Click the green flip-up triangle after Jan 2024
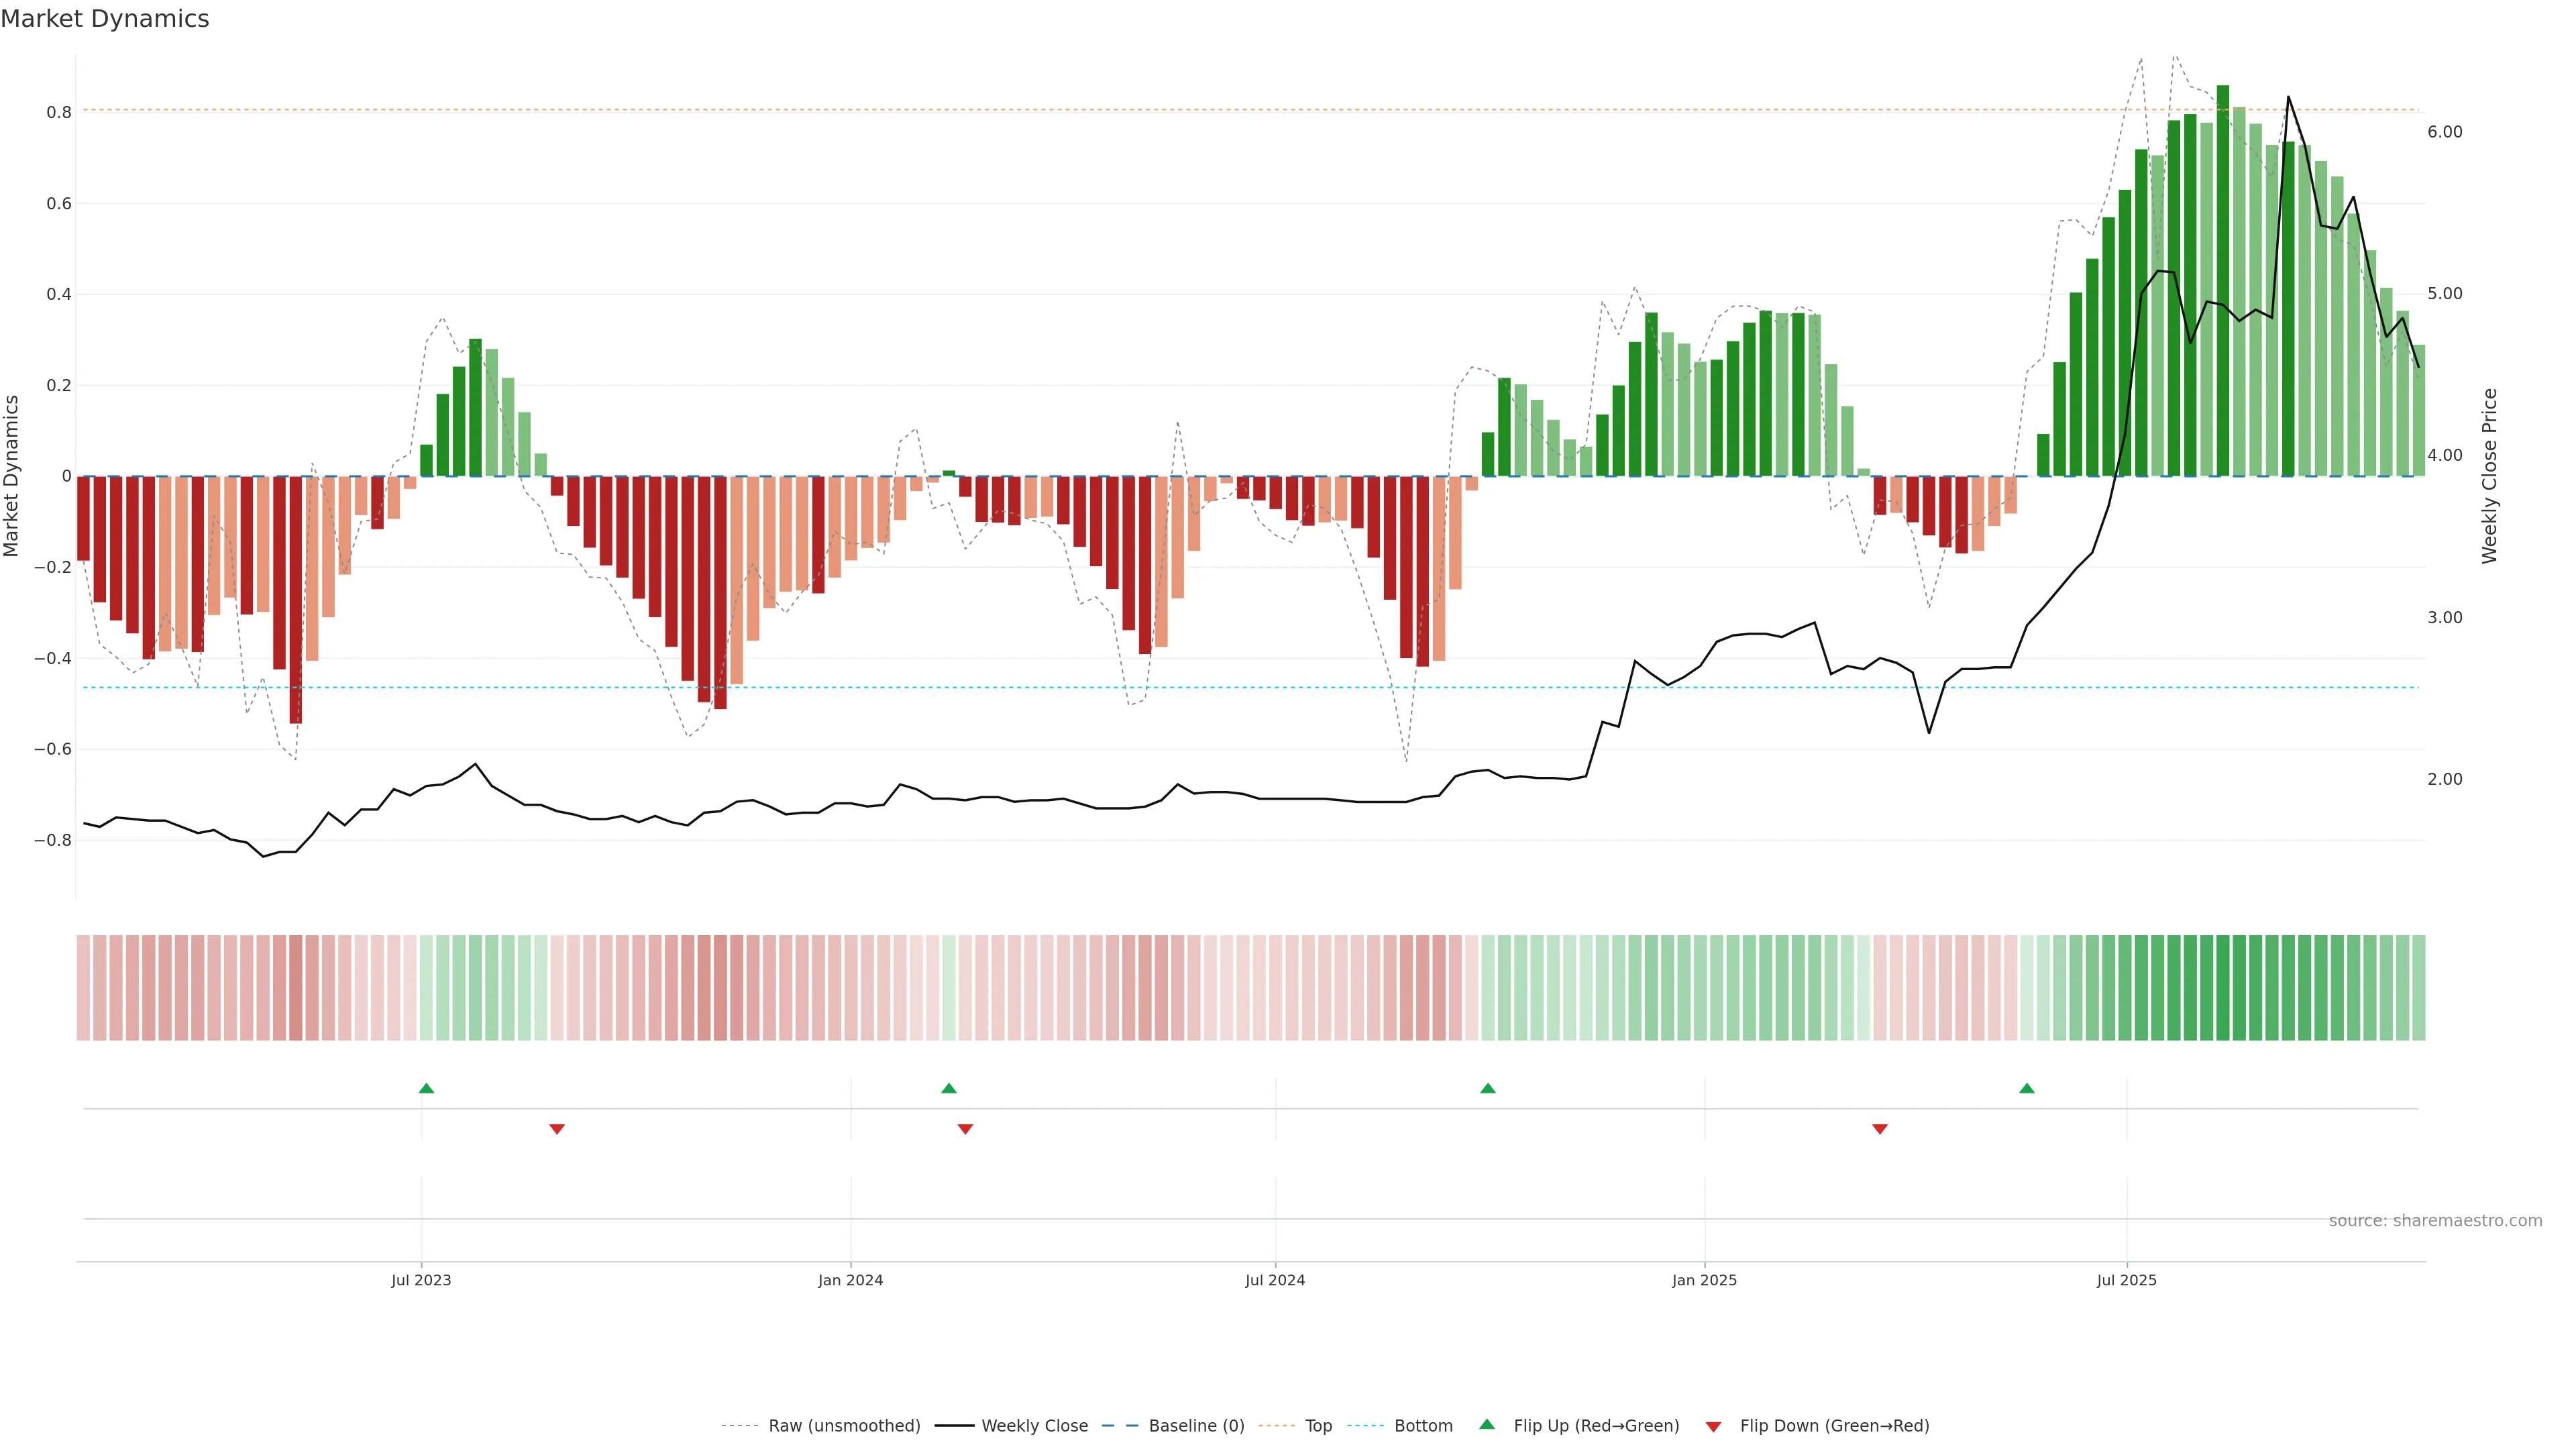2576x1449 pixels. [949, 1088]
